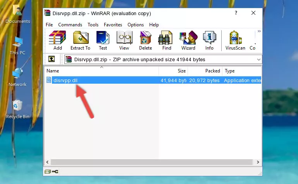
Task: Click the 41,944 bytes size cell
Action: tap(173, 80)
